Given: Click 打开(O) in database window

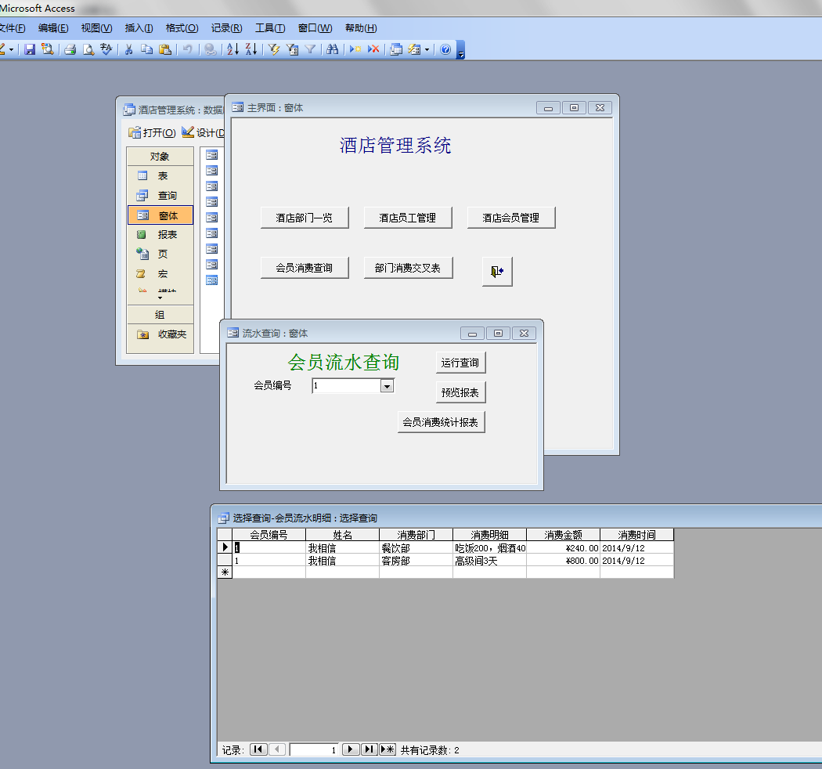Looking at the screenshot, I should 152,132.
